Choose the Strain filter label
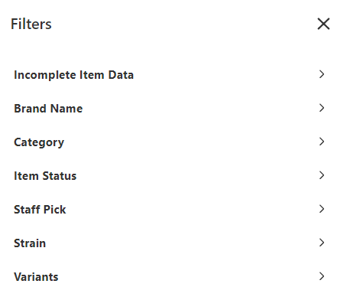 click(30, 243)
